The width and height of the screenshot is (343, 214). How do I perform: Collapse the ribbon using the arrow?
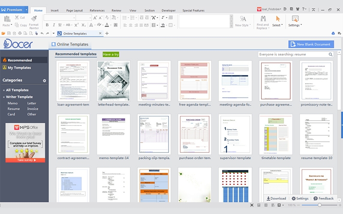coord(313,9)
